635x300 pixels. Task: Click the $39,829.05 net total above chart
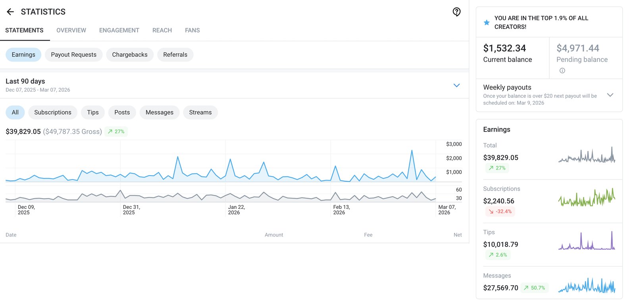click(23, 132)
